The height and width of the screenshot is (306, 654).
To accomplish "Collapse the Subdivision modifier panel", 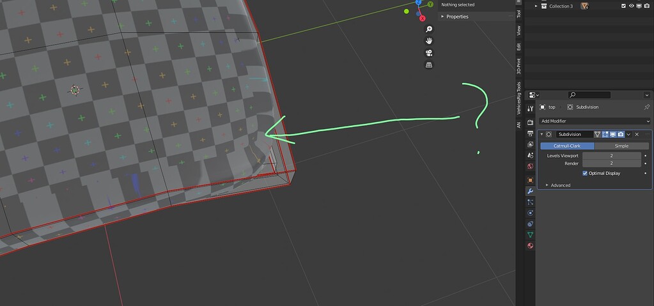I will (x=541, y=134).
